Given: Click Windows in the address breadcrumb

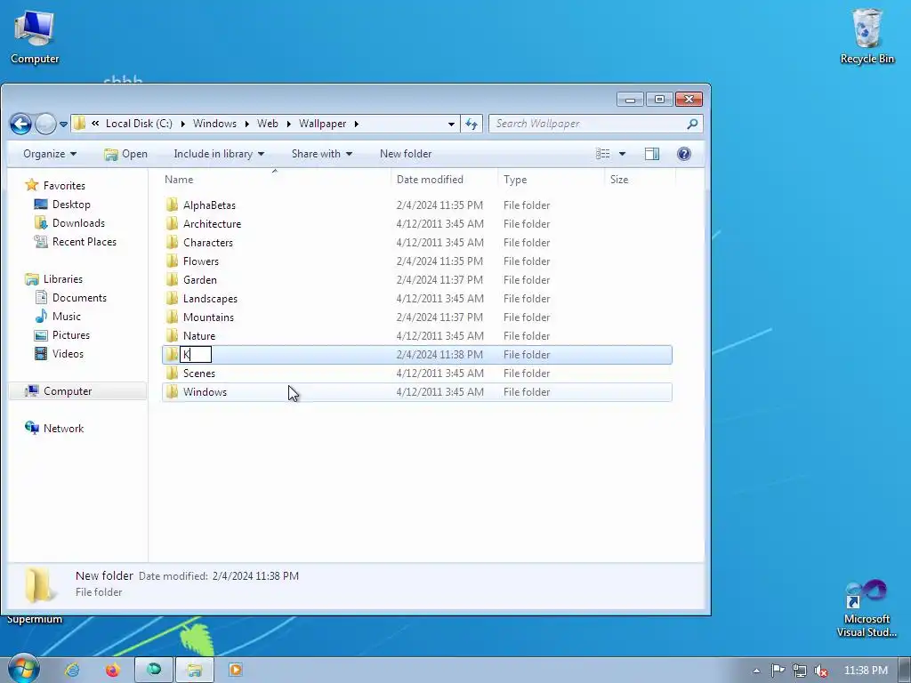Looking at the screenshot, I should click(214, 124).
